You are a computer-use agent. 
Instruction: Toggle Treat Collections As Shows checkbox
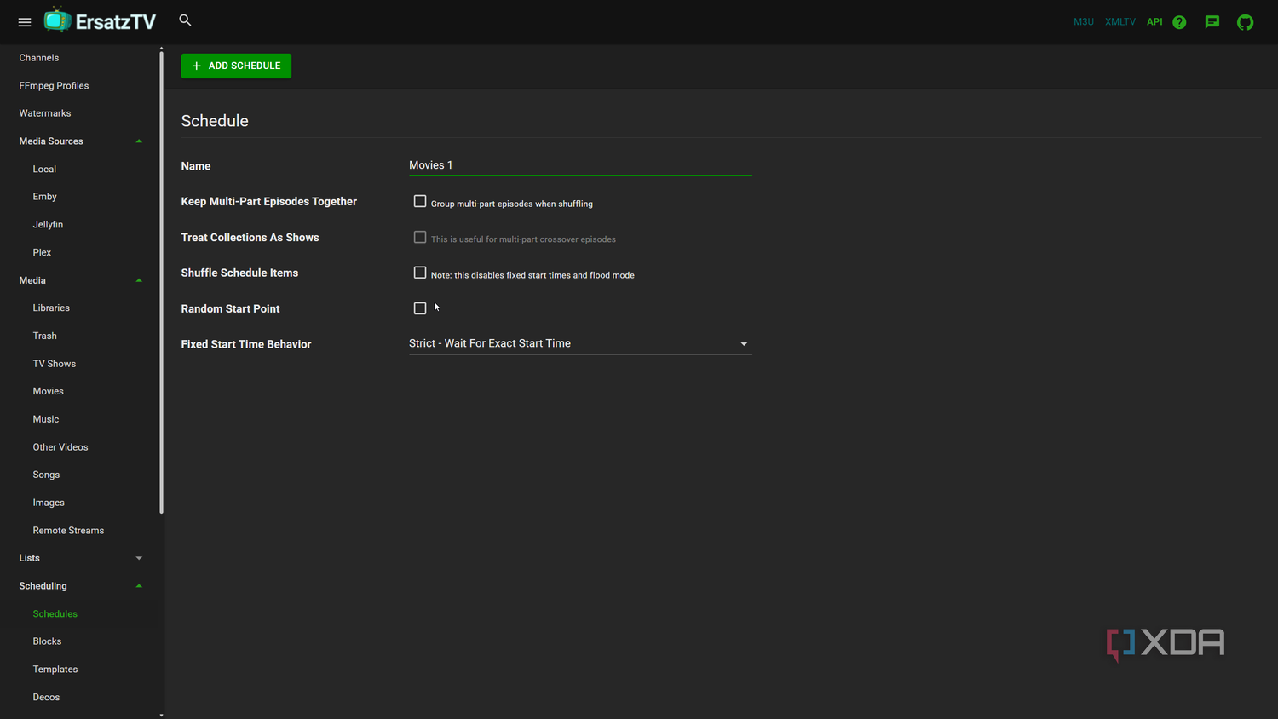pyautogui.click(x=420, y=238)
